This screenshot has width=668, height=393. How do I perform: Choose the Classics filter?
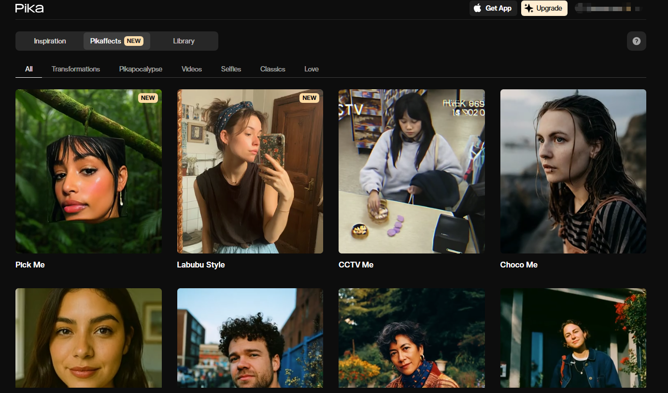[272, 69]
